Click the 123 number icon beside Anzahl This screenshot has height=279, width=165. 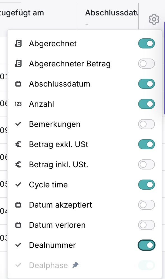tap(18, 104)
